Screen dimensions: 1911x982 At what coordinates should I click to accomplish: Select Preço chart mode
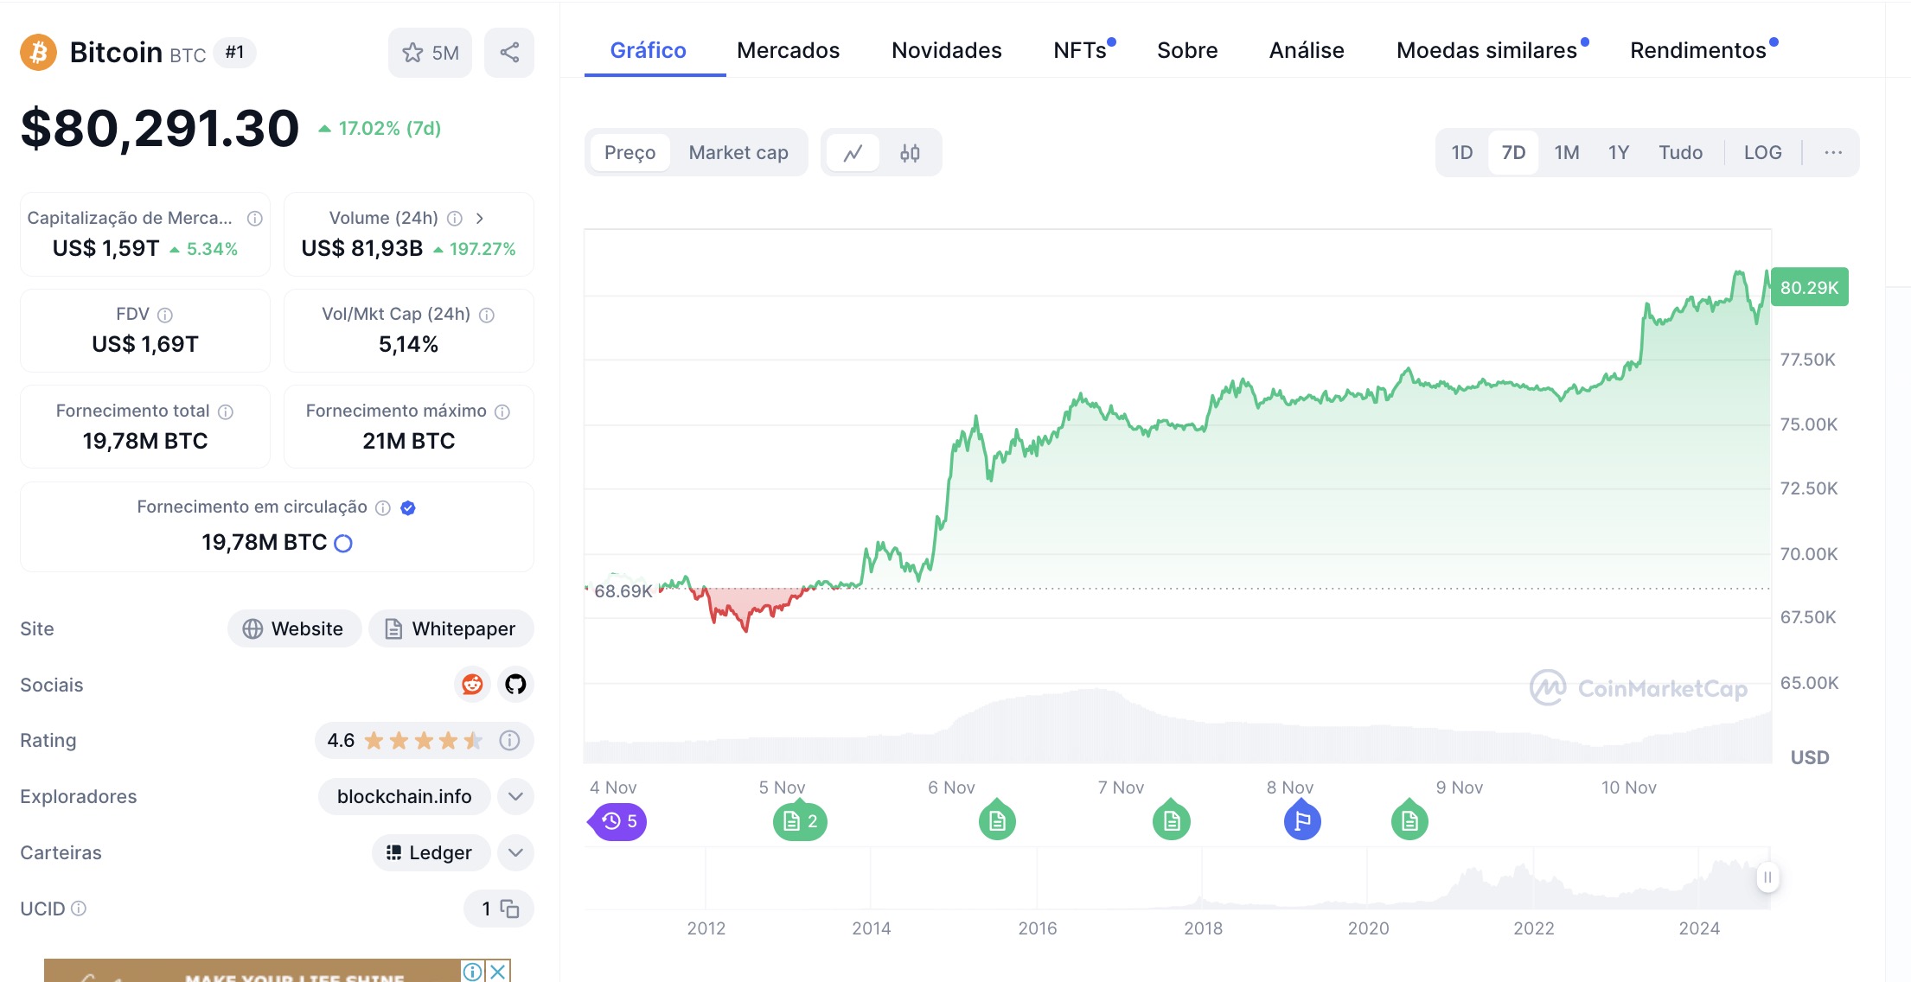(x=630, y=153)
